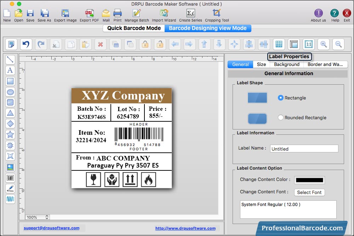
Task: Select the Signature pen tool
Action: click(10, 188)
